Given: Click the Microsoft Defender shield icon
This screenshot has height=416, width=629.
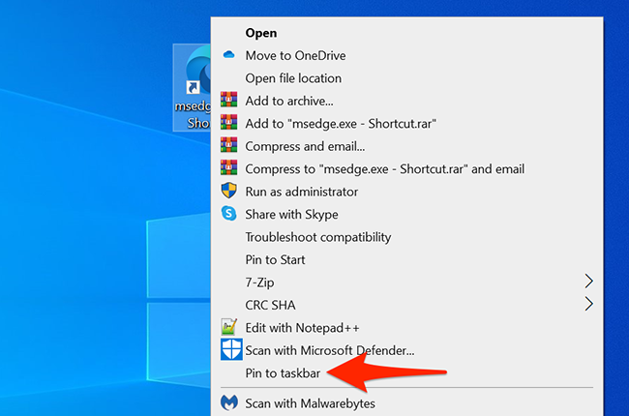Looking at the screenshot, I should [231, 349].
